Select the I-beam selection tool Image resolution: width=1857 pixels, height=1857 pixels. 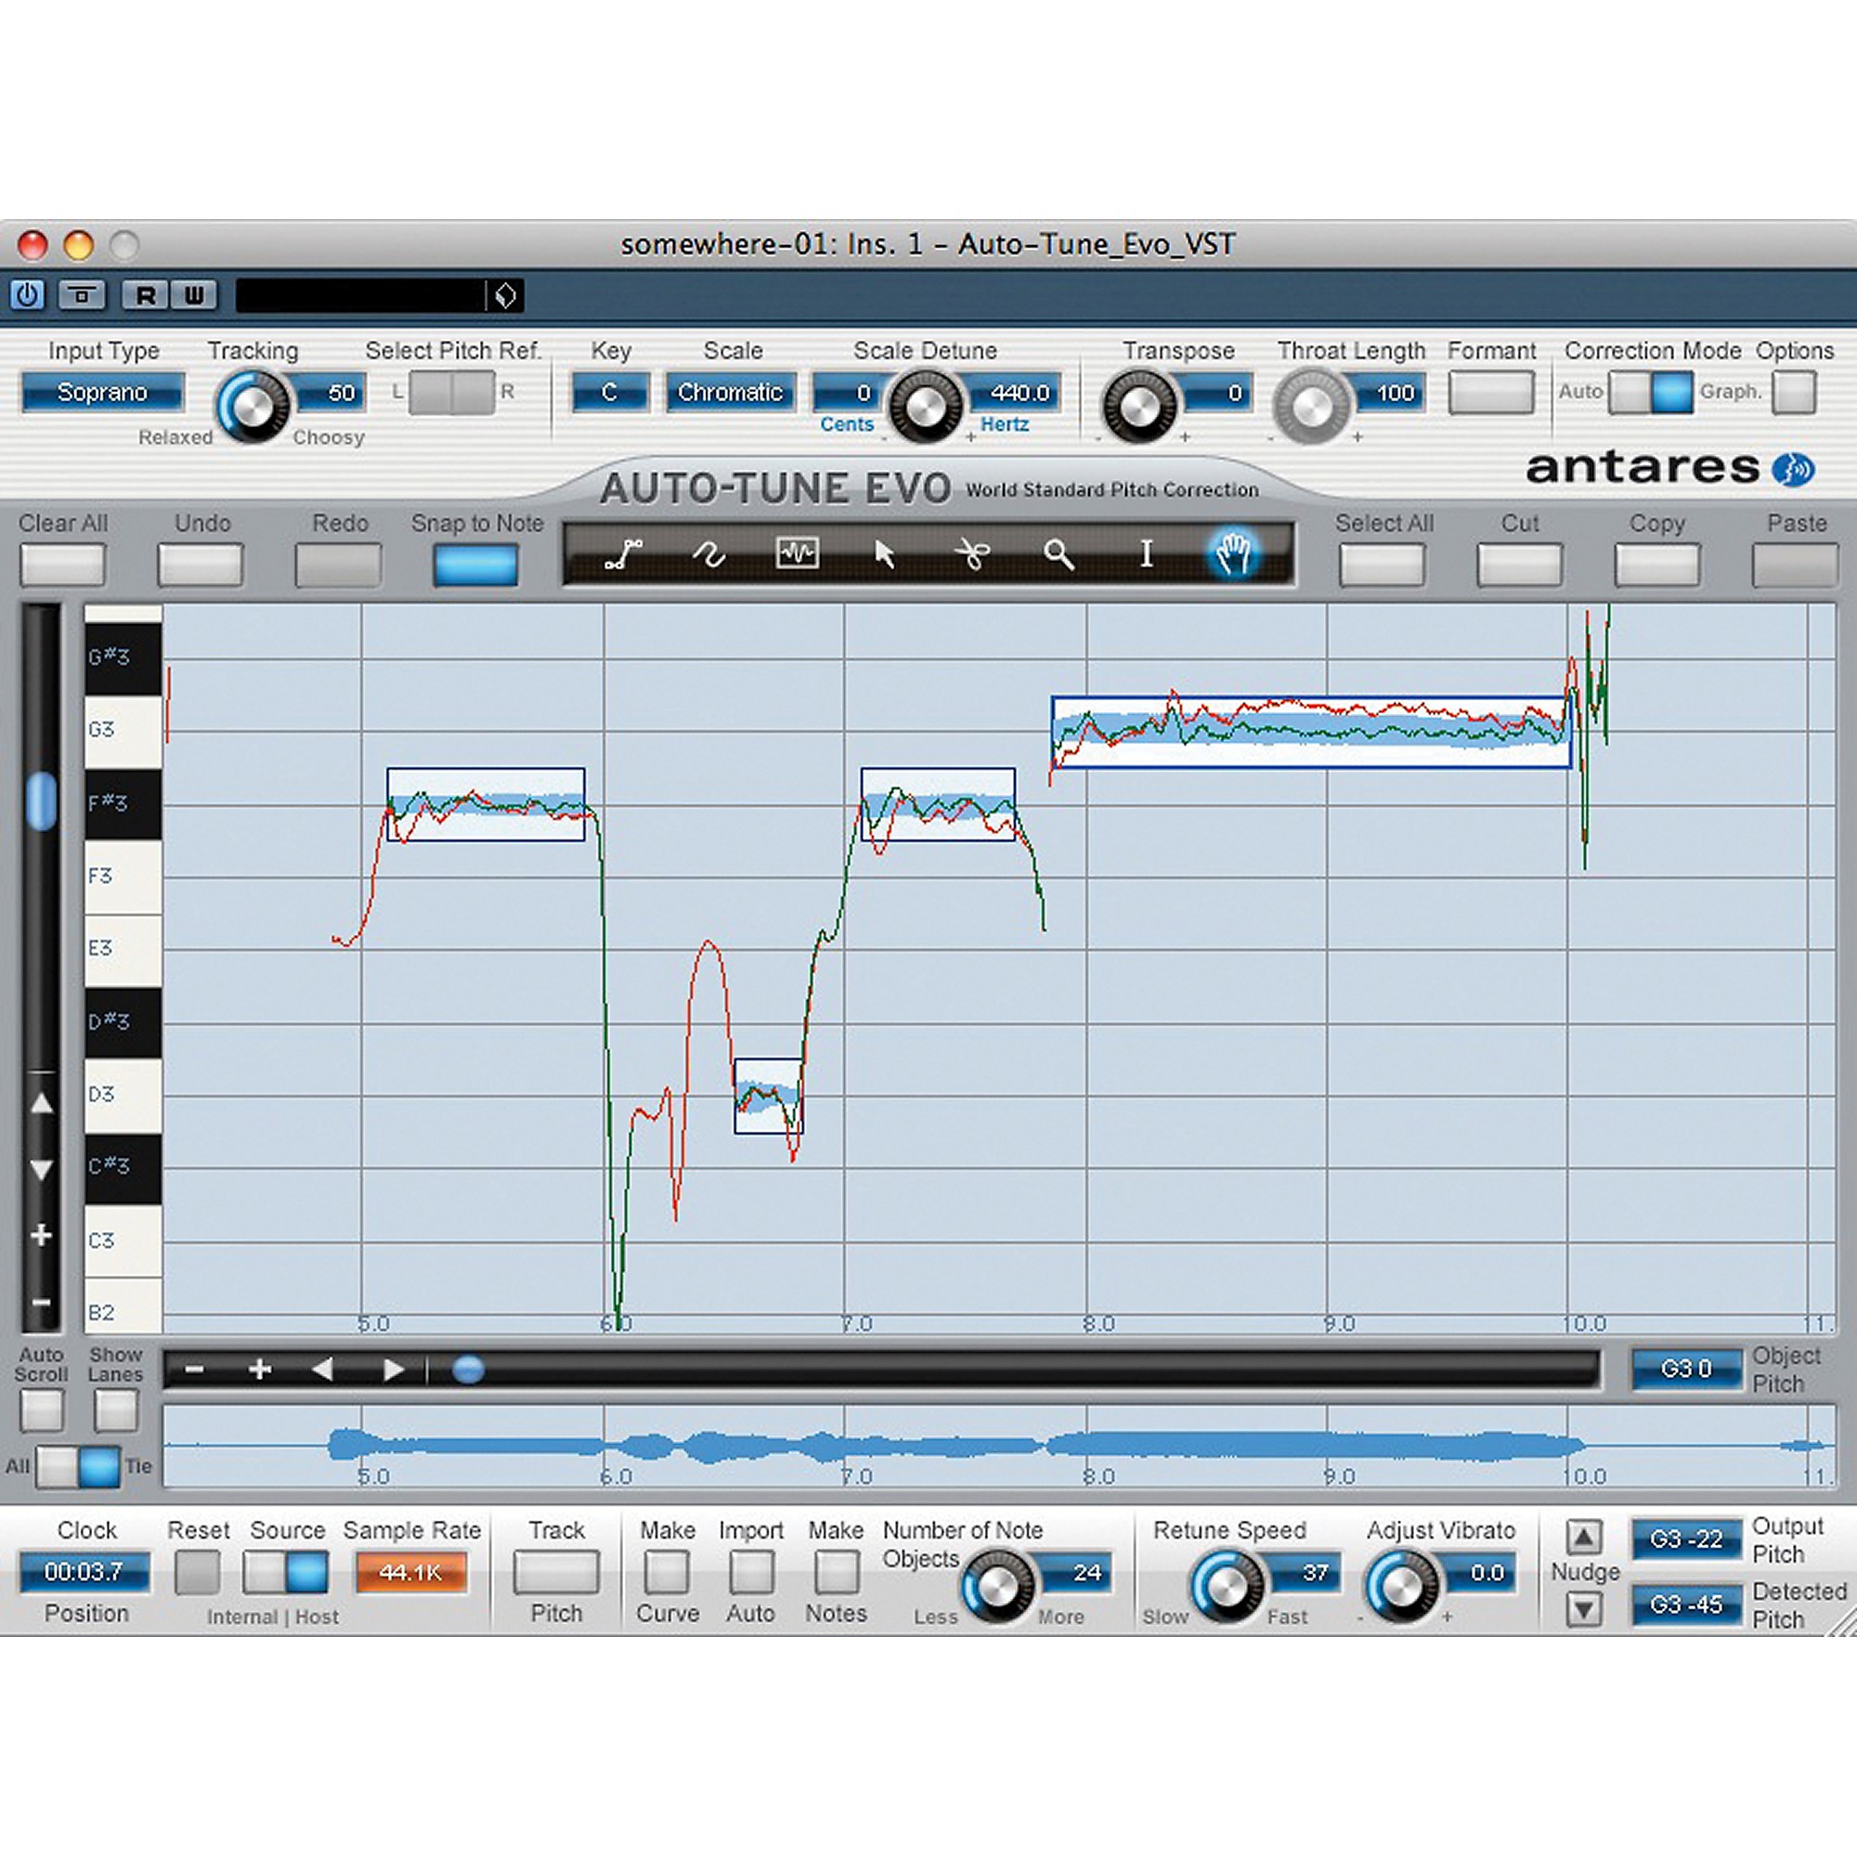(1146, 554)
